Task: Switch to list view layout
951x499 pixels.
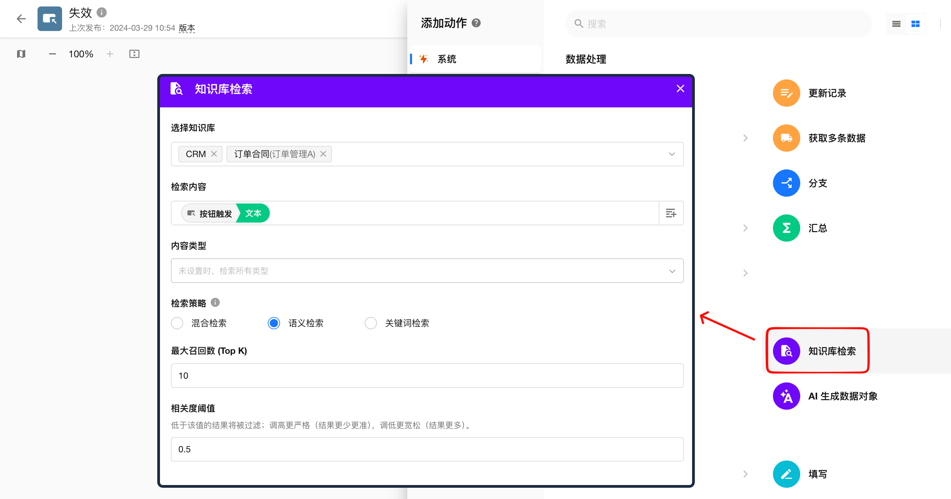Action: [896, 24]
